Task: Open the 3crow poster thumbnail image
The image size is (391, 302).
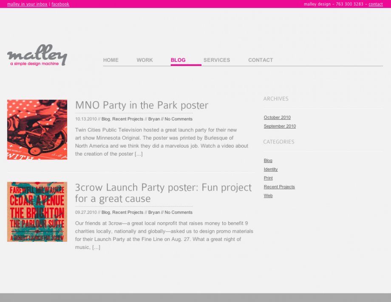Action: (37, 212)
